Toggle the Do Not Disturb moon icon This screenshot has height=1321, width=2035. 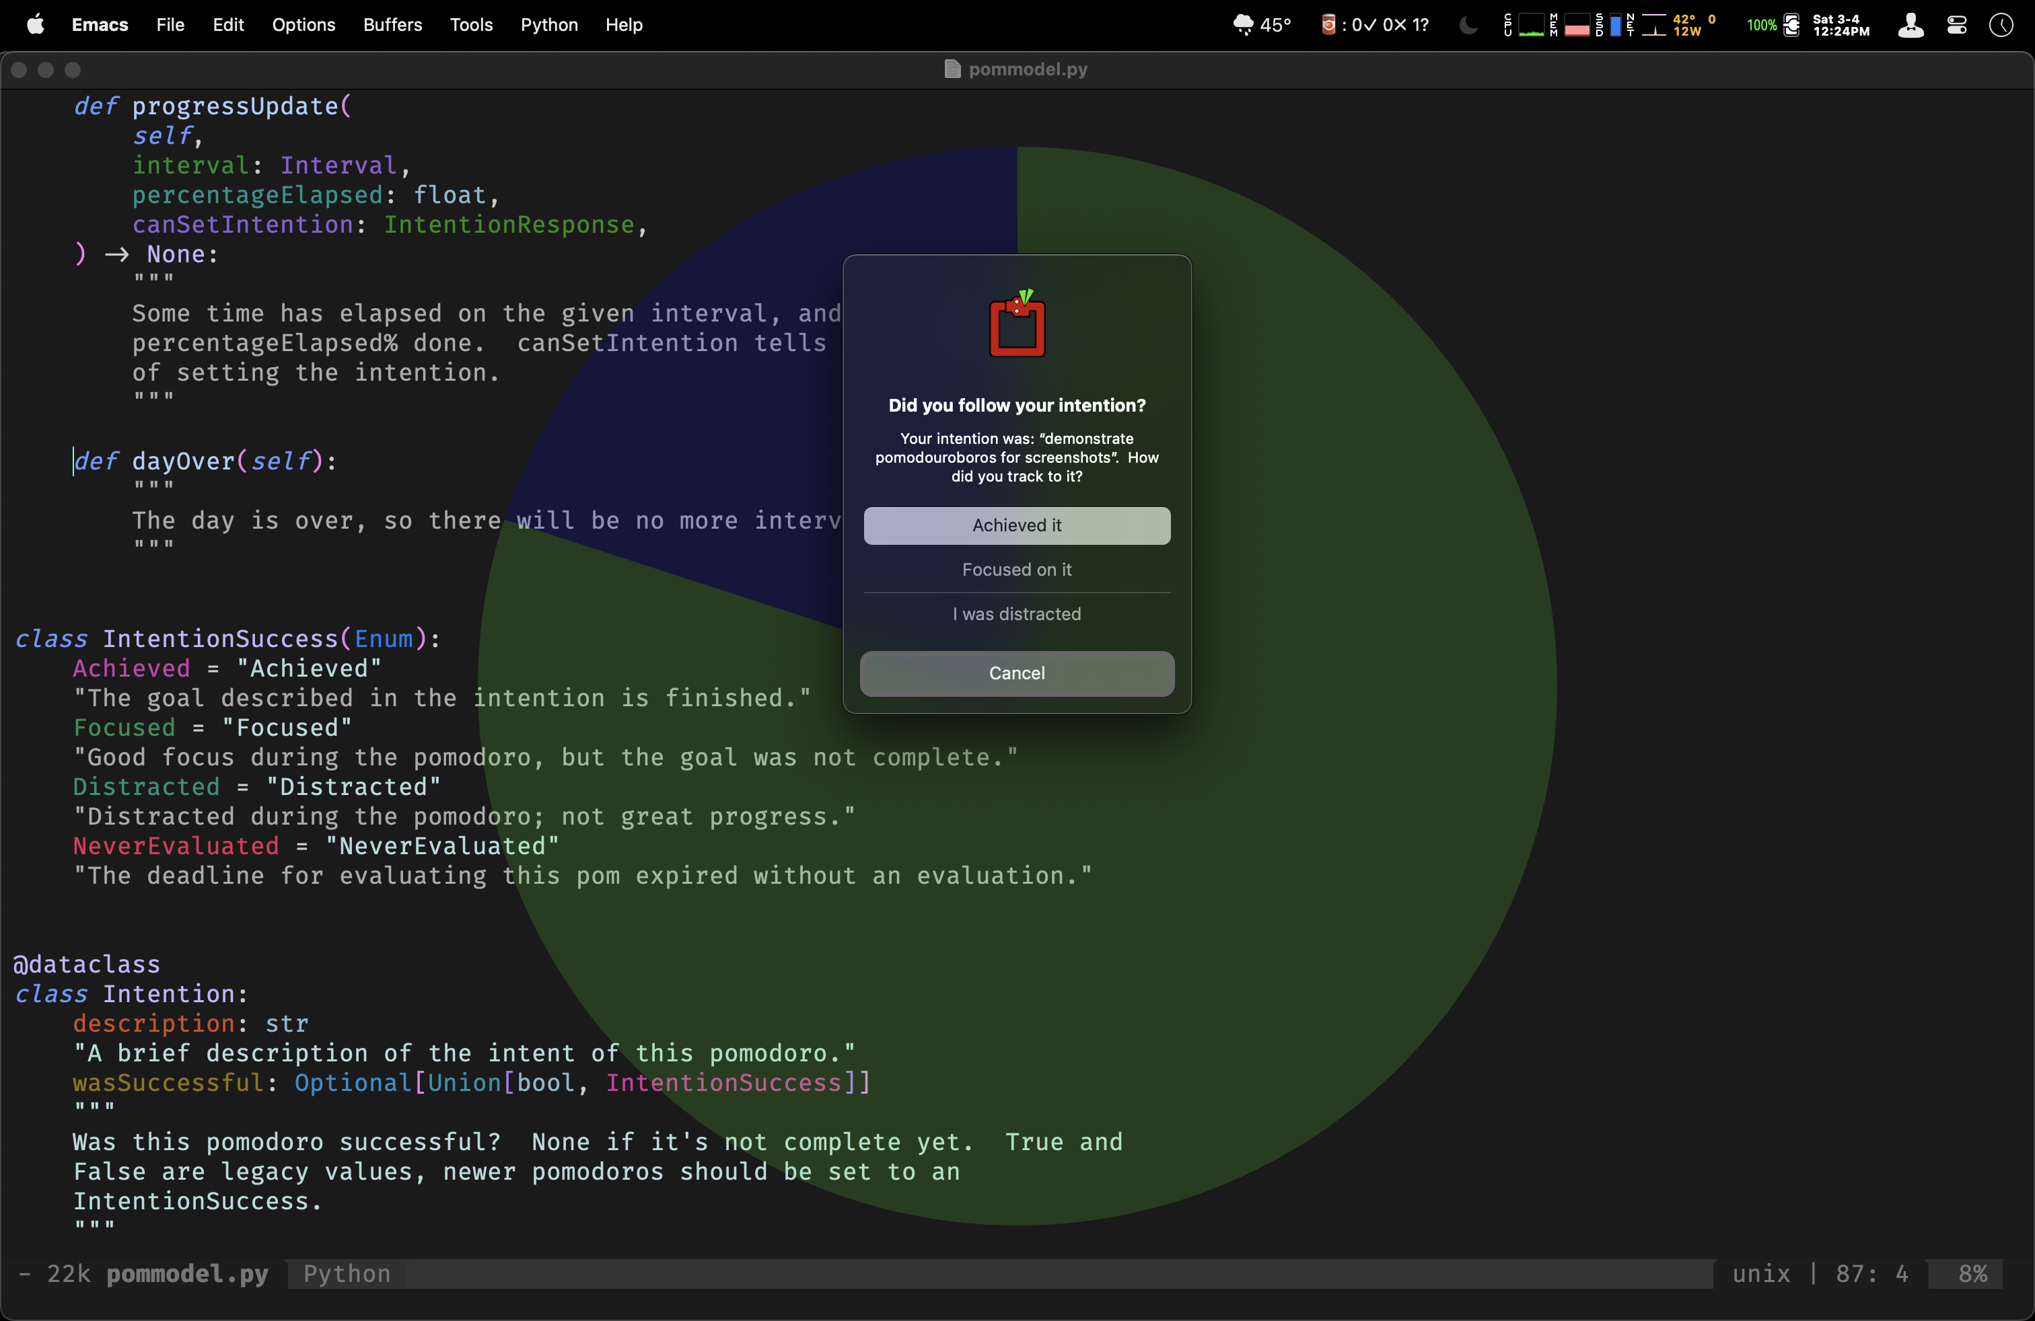coord(1468,25)
